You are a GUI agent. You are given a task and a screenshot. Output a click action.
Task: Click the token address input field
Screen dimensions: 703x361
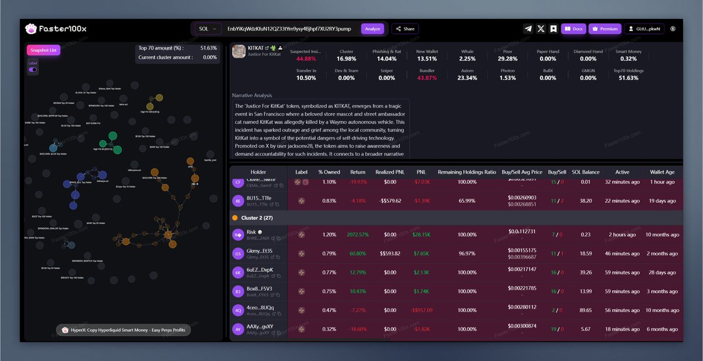(289, 29)
